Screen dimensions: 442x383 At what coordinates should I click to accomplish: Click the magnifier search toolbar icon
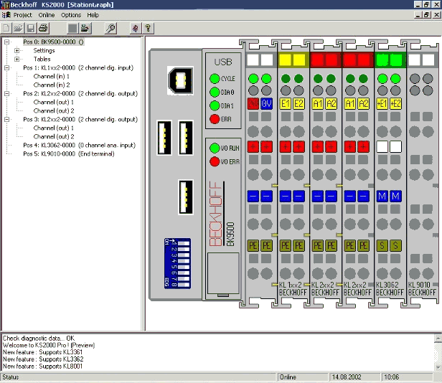tap(110, 29)
